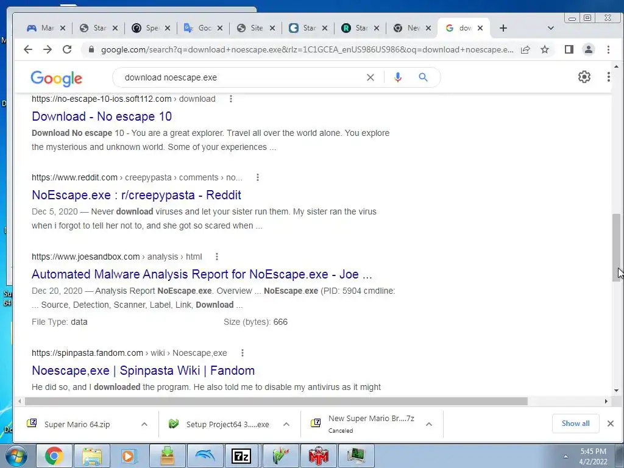Click the scroll down arrow of page
The height and width of the screenshot is (468, 624).
point(616,391)
